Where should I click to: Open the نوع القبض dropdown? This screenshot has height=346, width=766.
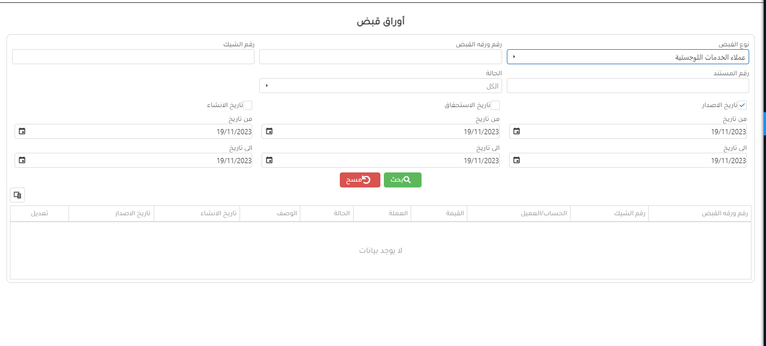click(627, 57)
